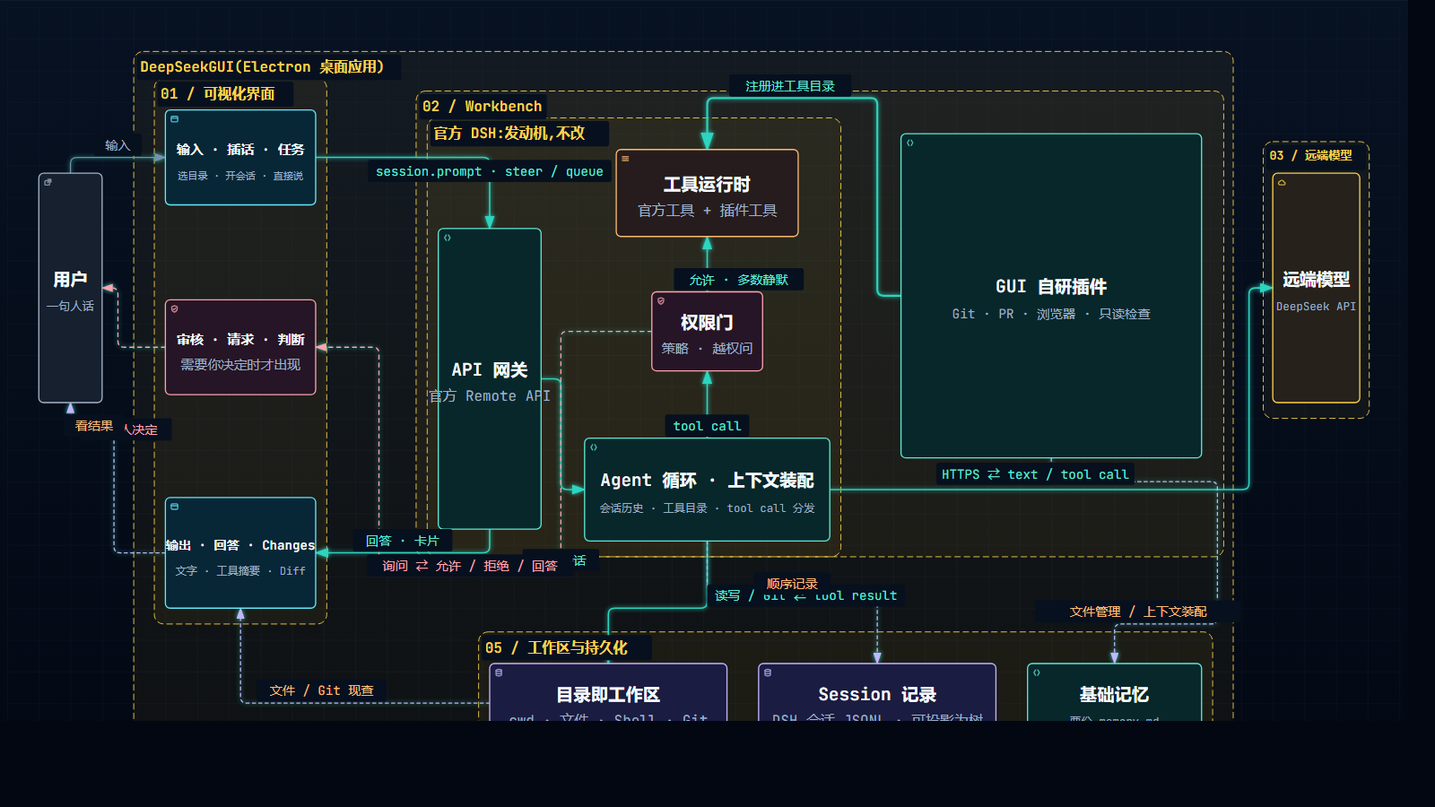Select the 回答 · 卡片 edge label

(402, 541)
